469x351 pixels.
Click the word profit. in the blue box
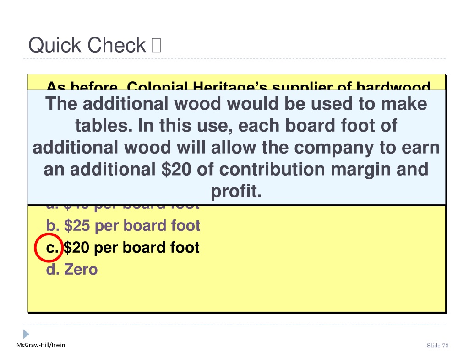pos(236,191)
